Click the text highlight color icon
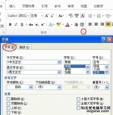The width and height of the screenshot is (113, 115). click(x=59, y=25)
